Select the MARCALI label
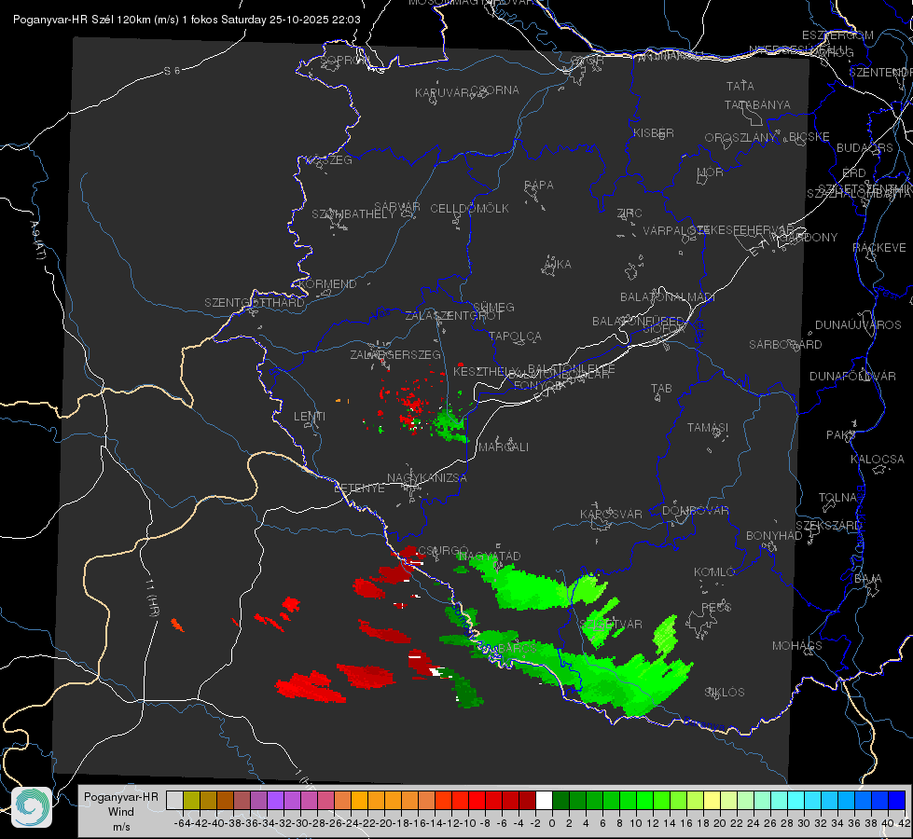Viewport: 913px width, 839px height. 503,447
